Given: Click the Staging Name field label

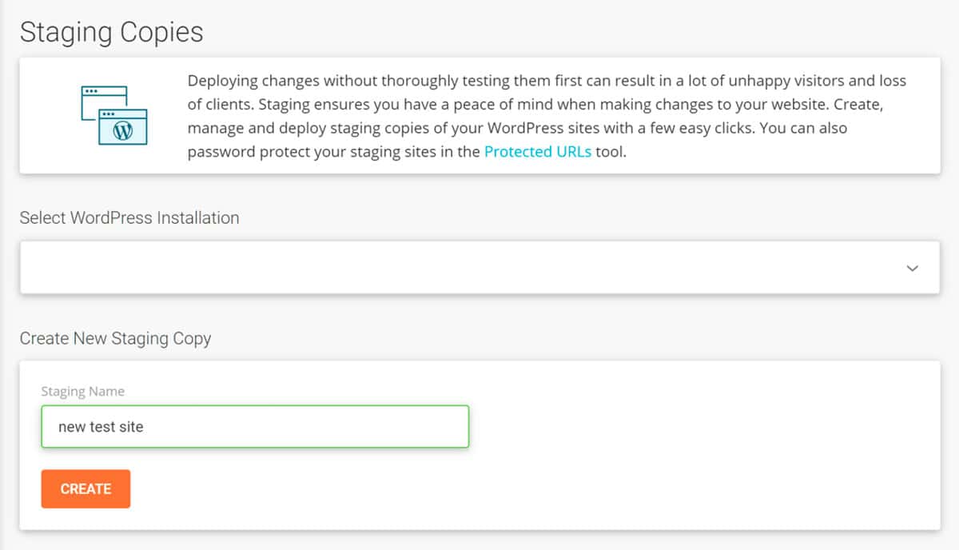Looking at the screenshot, I should pyautogui.click(x=83, y=392).
